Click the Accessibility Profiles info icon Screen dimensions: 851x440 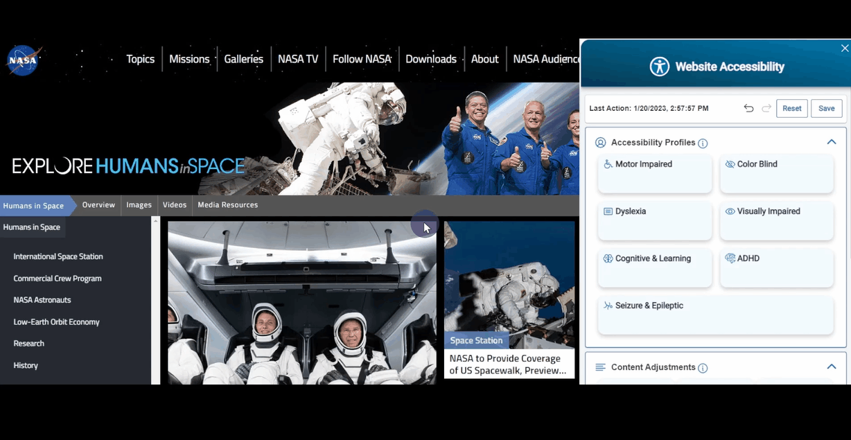[x=703, y=143]
